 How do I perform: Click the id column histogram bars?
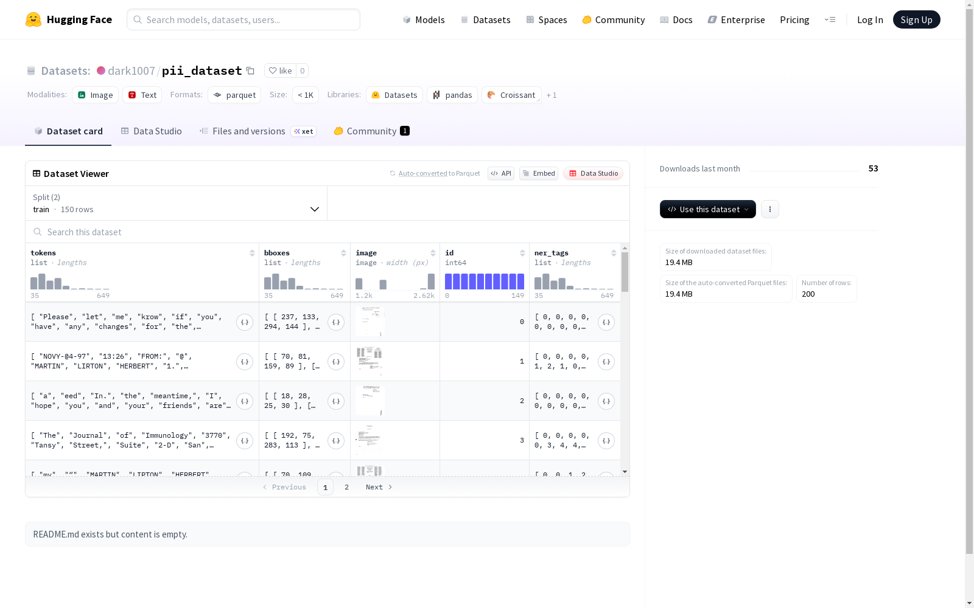point(485,282)
